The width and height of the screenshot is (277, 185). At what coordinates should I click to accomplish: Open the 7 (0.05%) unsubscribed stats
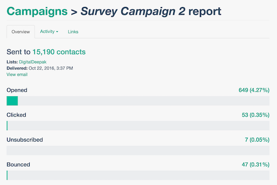coord(257,140)
